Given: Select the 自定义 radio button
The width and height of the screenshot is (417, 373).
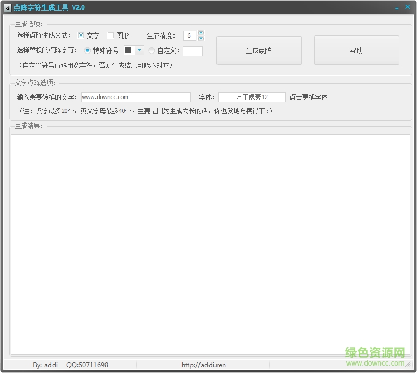Looking at the screenshot, I should 152,50.
